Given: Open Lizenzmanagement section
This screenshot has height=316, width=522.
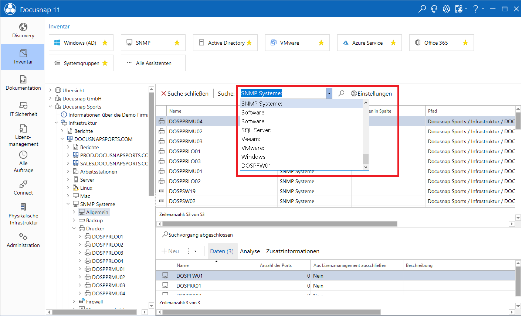Looking at the screenshot, I should [23, 135].
